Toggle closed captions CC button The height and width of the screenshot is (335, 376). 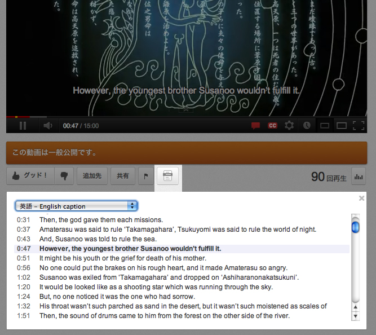(x=272, y=126)
